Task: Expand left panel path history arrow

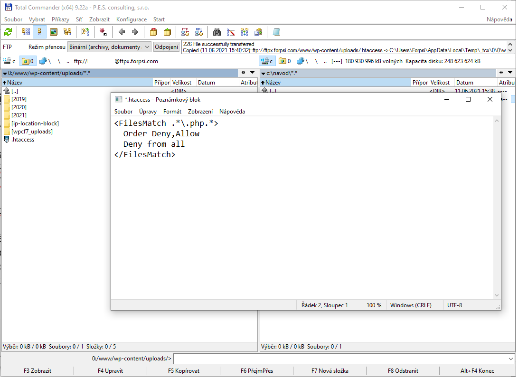Action: (x=253, y=73)
